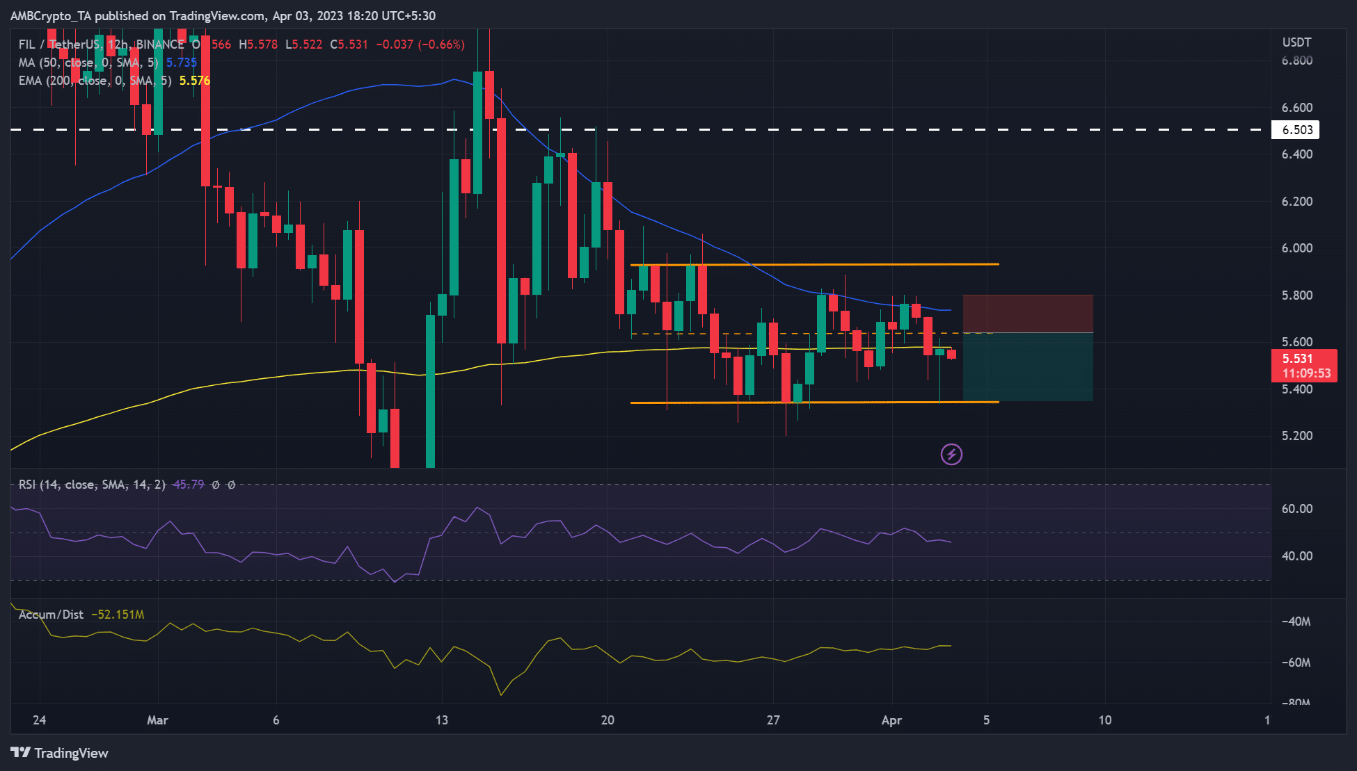Click the −60M Accum/Dist axis label

[x=1296, y=663]
